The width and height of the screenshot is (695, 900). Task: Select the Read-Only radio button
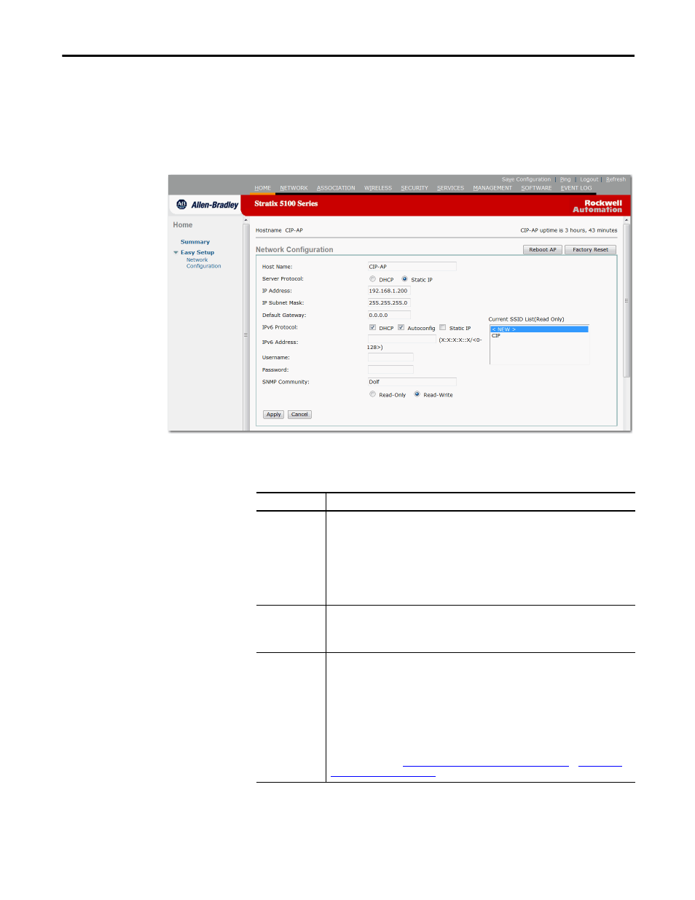click(372, 394)
